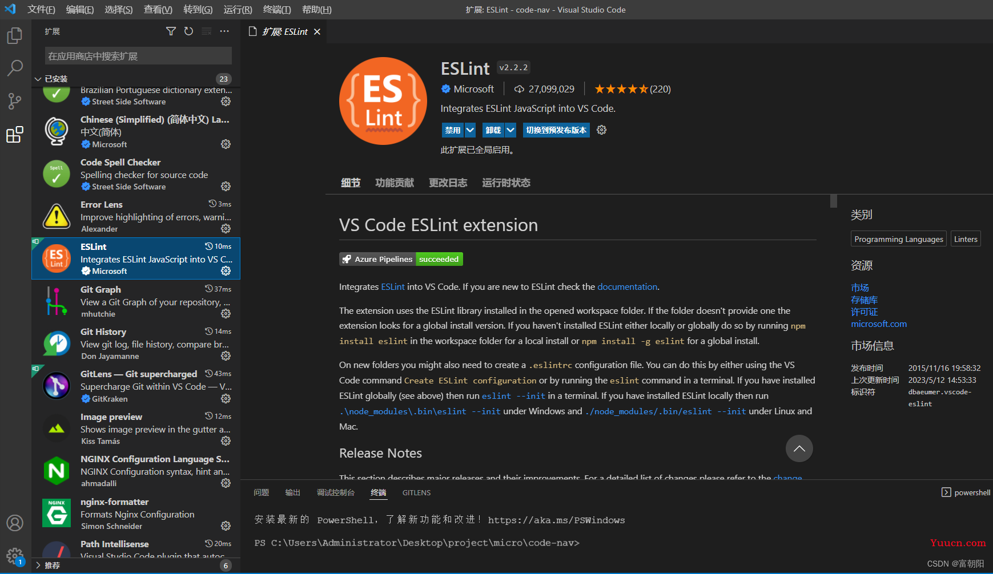Viewport: 993px width, 574px height.
Task: Open the Explorer view in activity bar
Action: coord(15,36)
